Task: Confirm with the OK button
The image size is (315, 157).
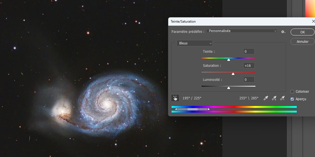Action: coord(303,32)
